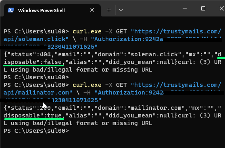Click first "bad/illegal format or missing URL" message
225x148 pixels.
pyautogui.click(x=92, y=70)
